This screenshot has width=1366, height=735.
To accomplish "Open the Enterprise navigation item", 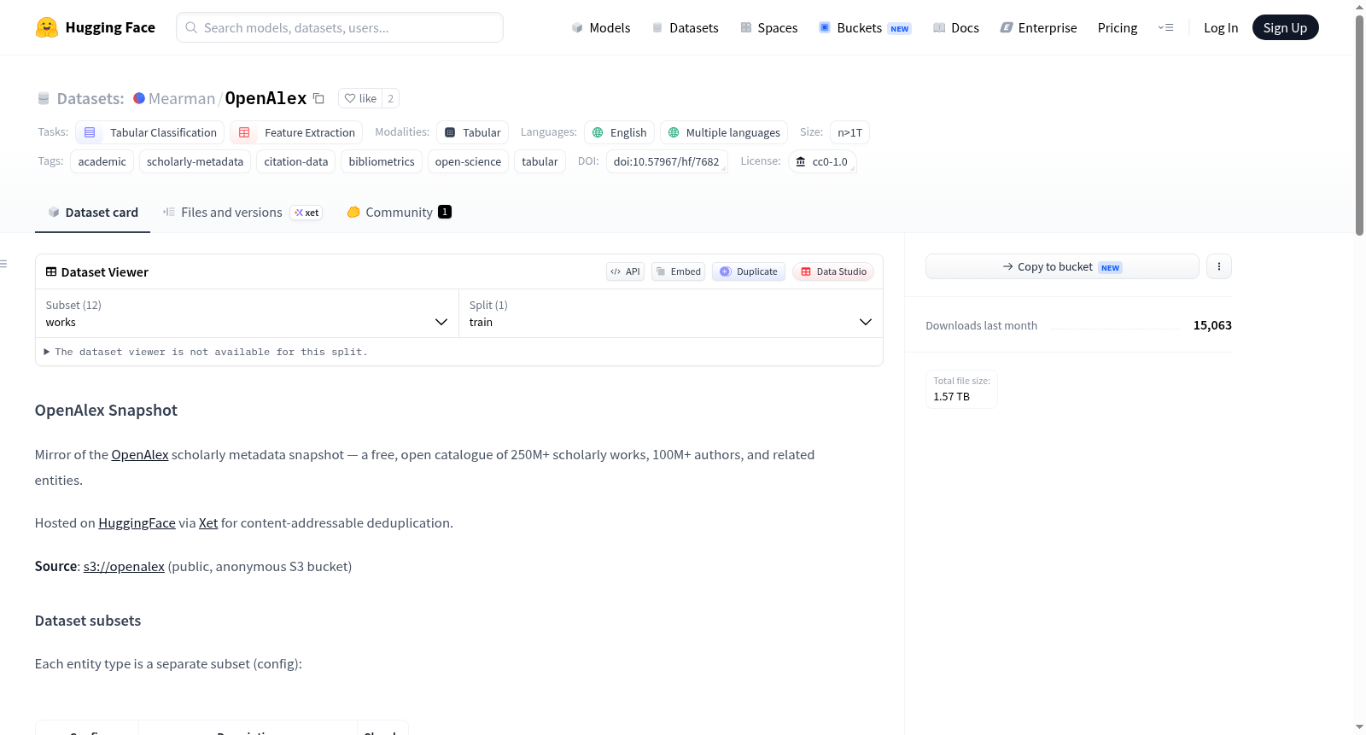I will click(x=1038, y=27).
